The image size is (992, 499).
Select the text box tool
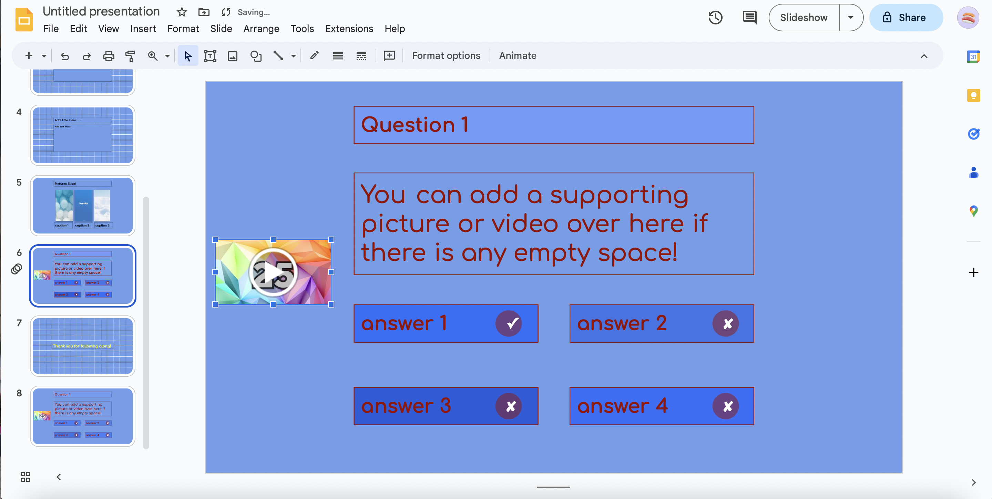210,56
